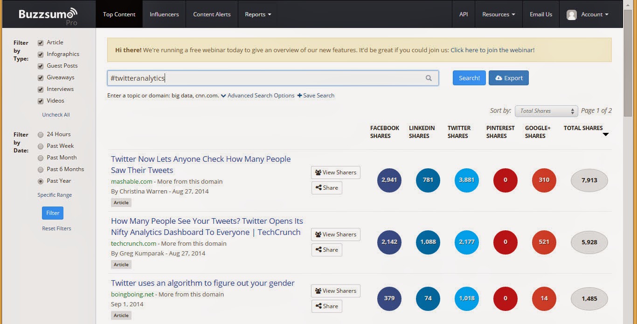
Task: Click the blue Filter button
Action: (x=53, y=213)
